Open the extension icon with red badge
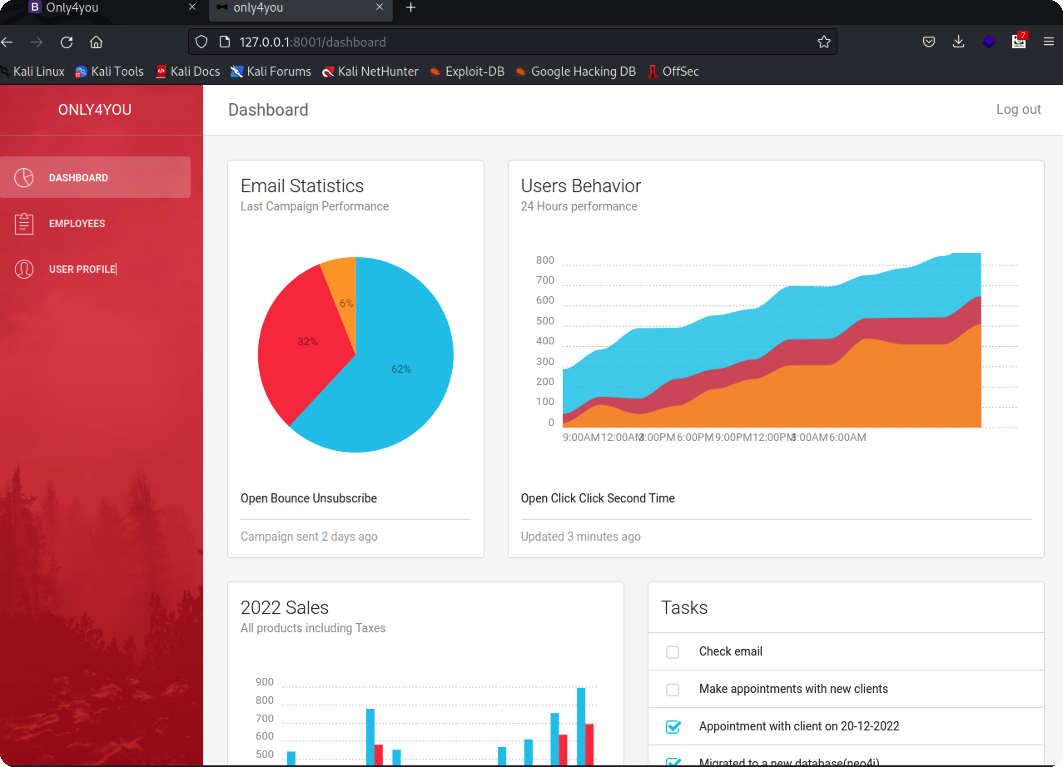The height and width of the screenshot is (767, 1063). pyautogui.click(x=1018, y=42)
